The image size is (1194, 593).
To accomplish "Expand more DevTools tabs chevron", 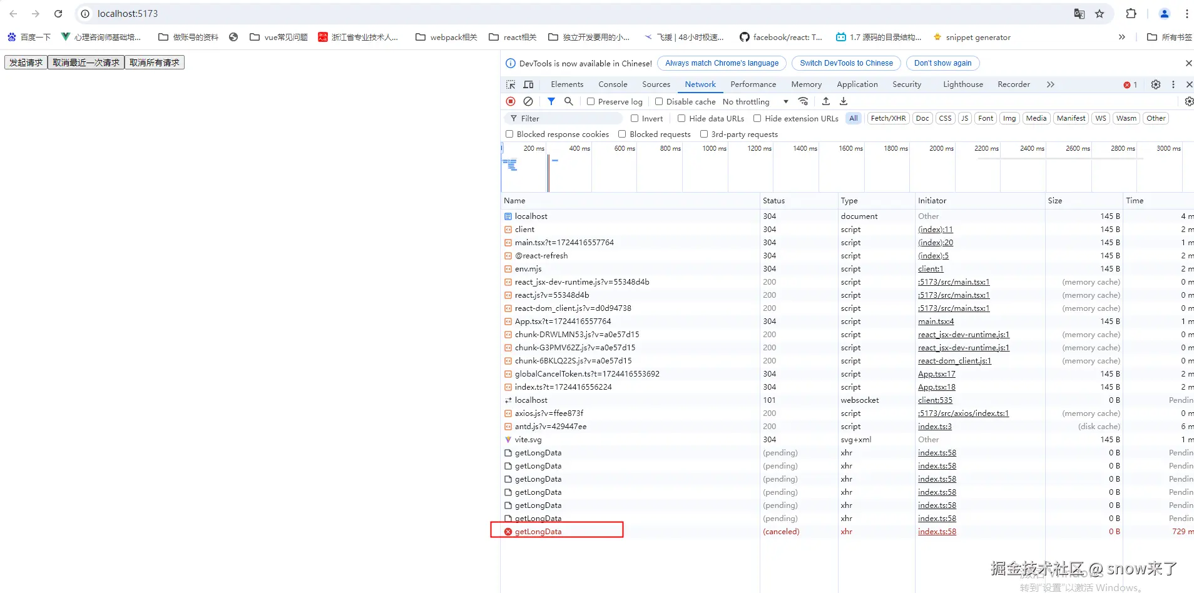I will [1051, 84].
